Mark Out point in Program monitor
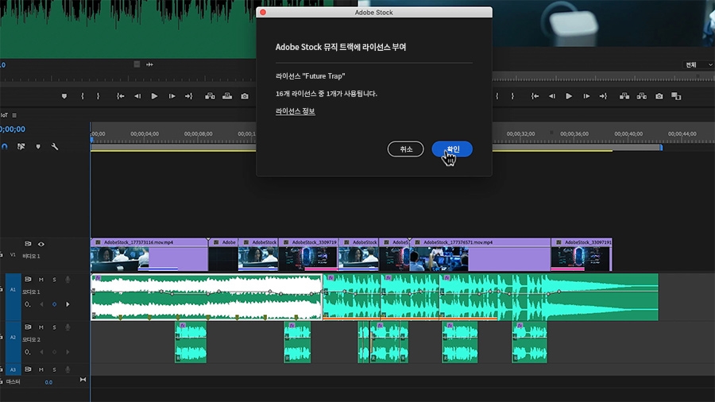The height and width of the screenshot is (402, 715). pyautogui.click(x=512, y=96)
